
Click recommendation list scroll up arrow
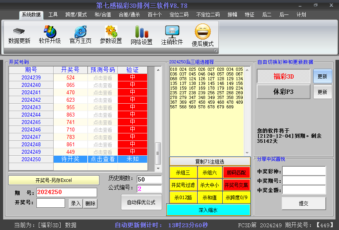(247, 70)
